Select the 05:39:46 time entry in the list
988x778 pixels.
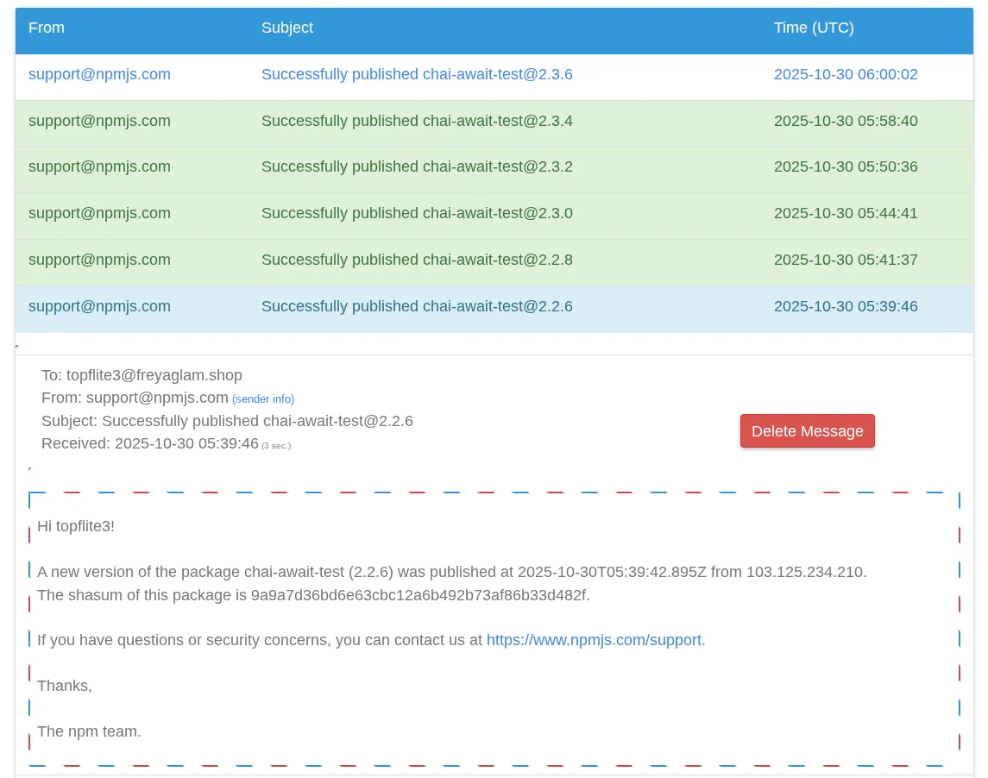click(846, 306)
